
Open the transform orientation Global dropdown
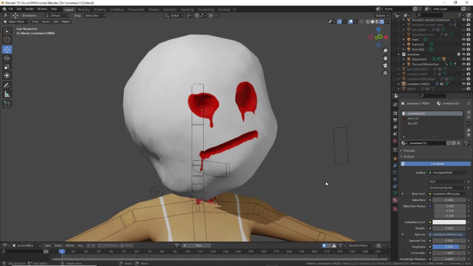pos(175,15)
